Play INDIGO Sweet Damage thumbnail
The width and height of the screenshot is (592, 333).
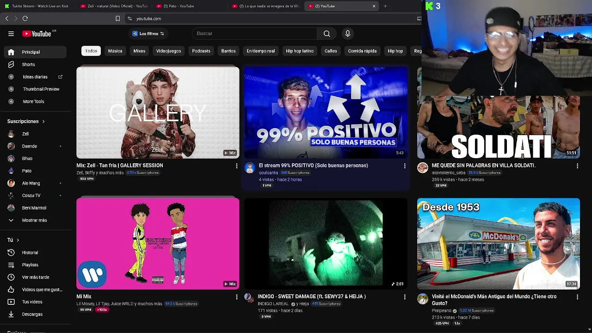tap(326, 244)
